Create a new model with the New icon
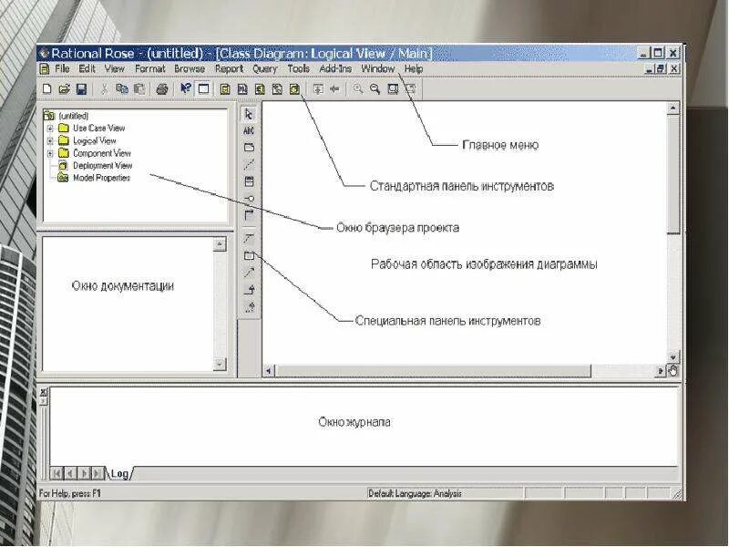 pyautogui.click(x=46, y=88)
